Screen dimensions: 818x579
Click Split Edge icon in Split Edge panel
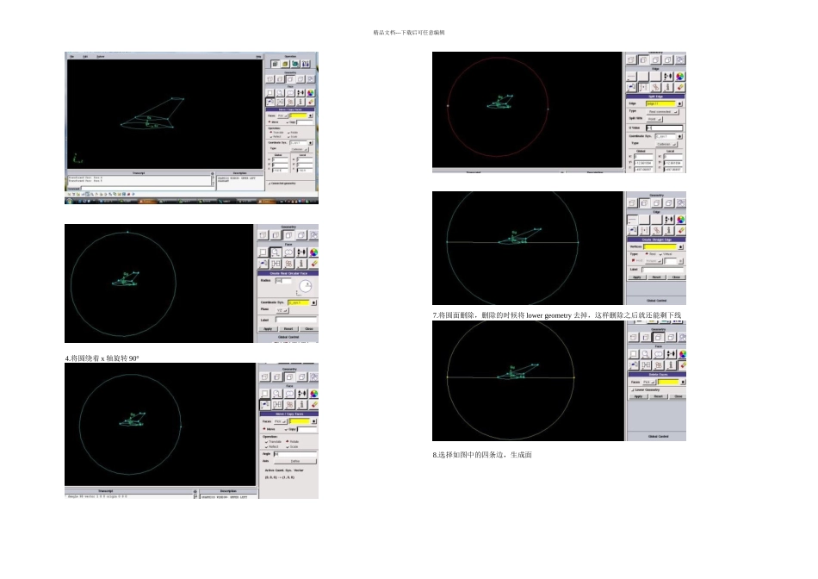[x=643, y=87]
